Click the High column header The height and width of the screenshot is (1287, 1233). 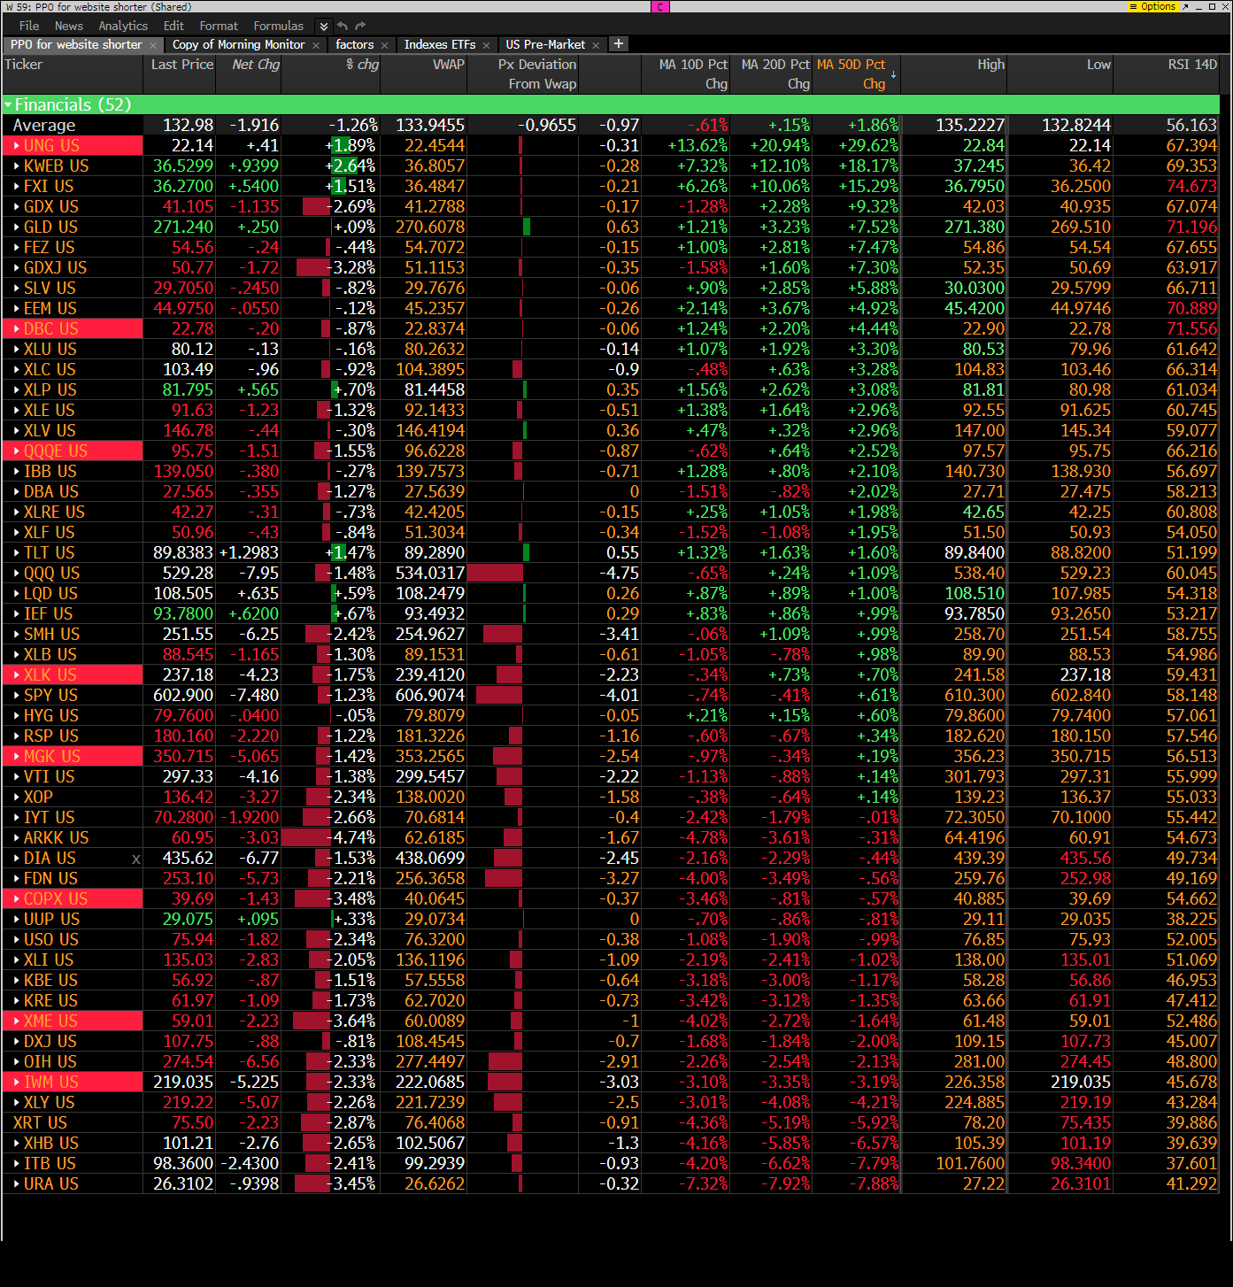[954, 74]
